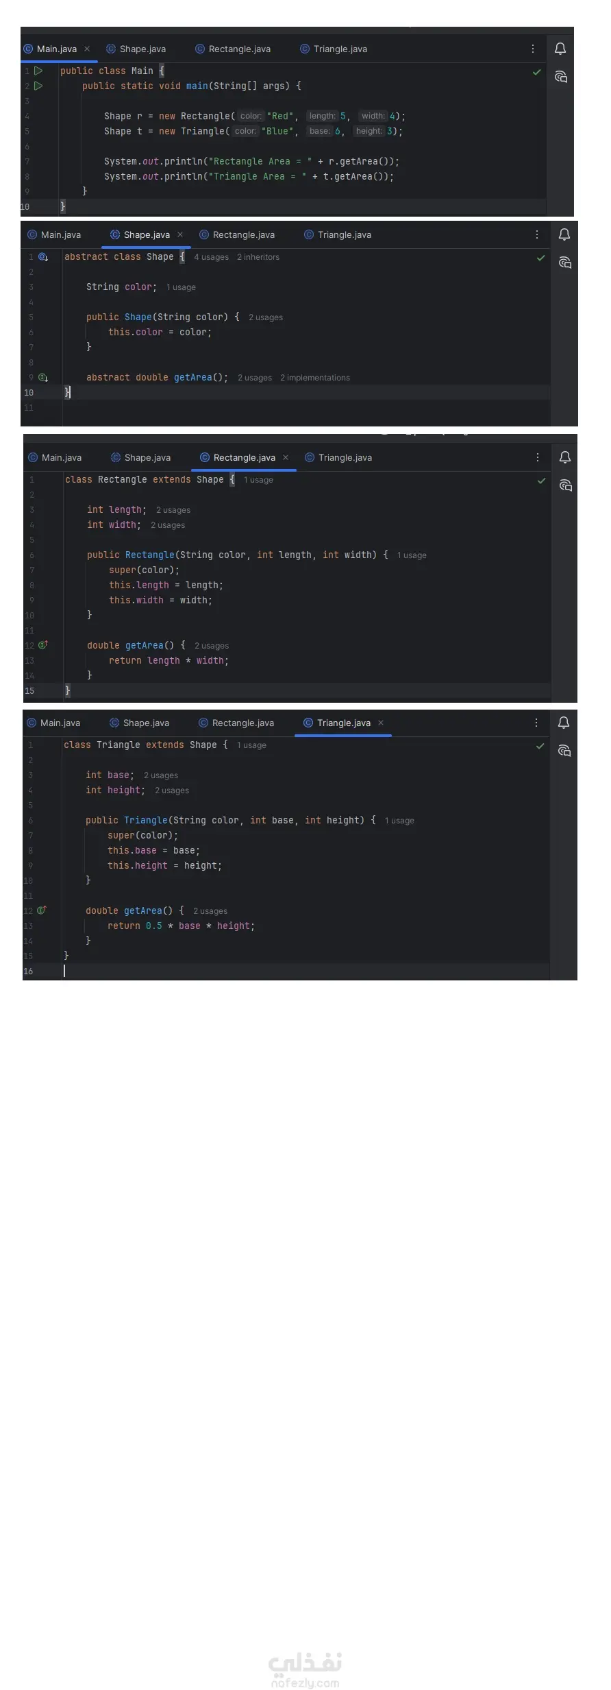Image resolution: width=611 pixels, height=1690 pixels.
Task: Click override gutter icon beside Rectangle getArea
Action: 43,645
